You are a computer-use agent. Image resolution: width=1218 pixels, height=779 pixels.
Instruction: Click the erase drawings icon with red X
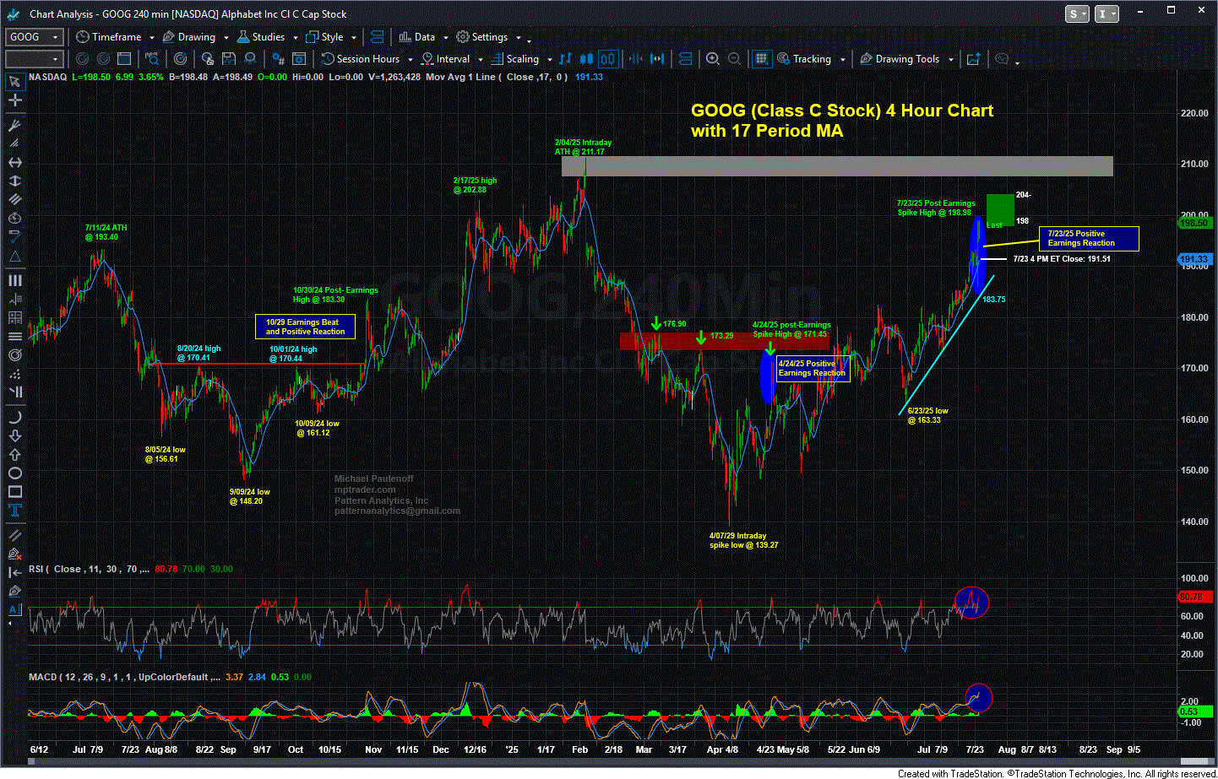14,554
